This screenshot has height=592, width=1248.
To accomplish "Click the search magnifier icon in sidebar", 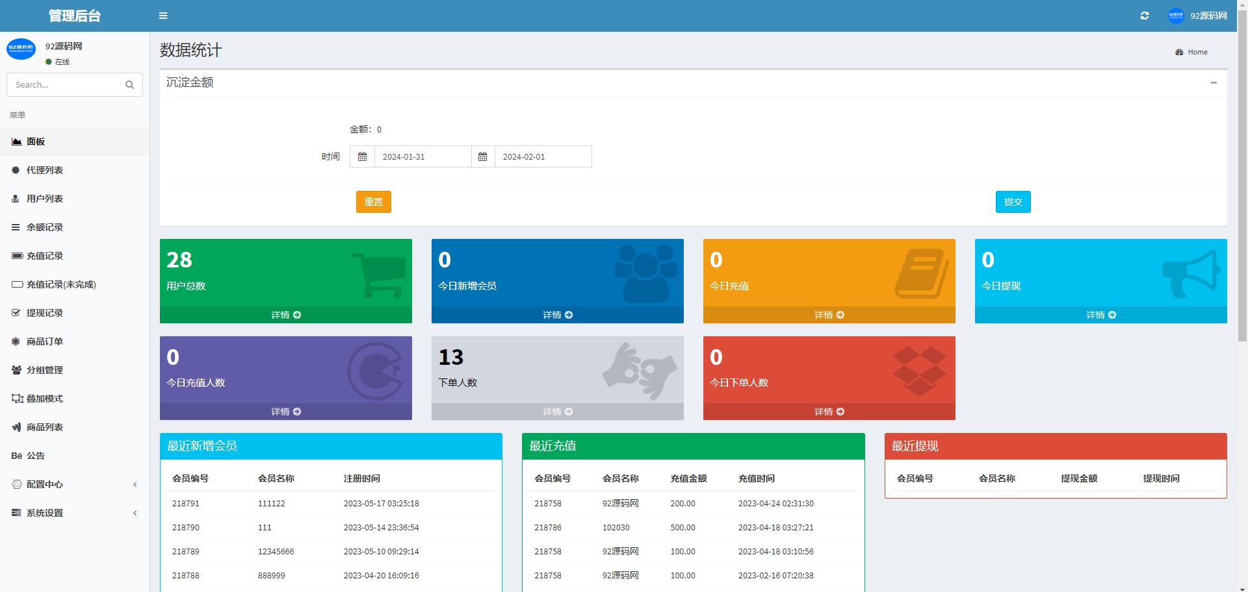I will tap(129, 84).
